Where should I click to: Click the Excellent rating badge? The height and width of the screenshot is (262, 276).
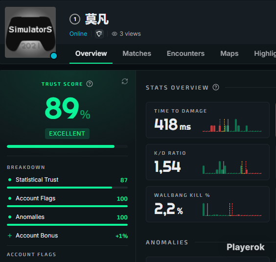point(67,134)
